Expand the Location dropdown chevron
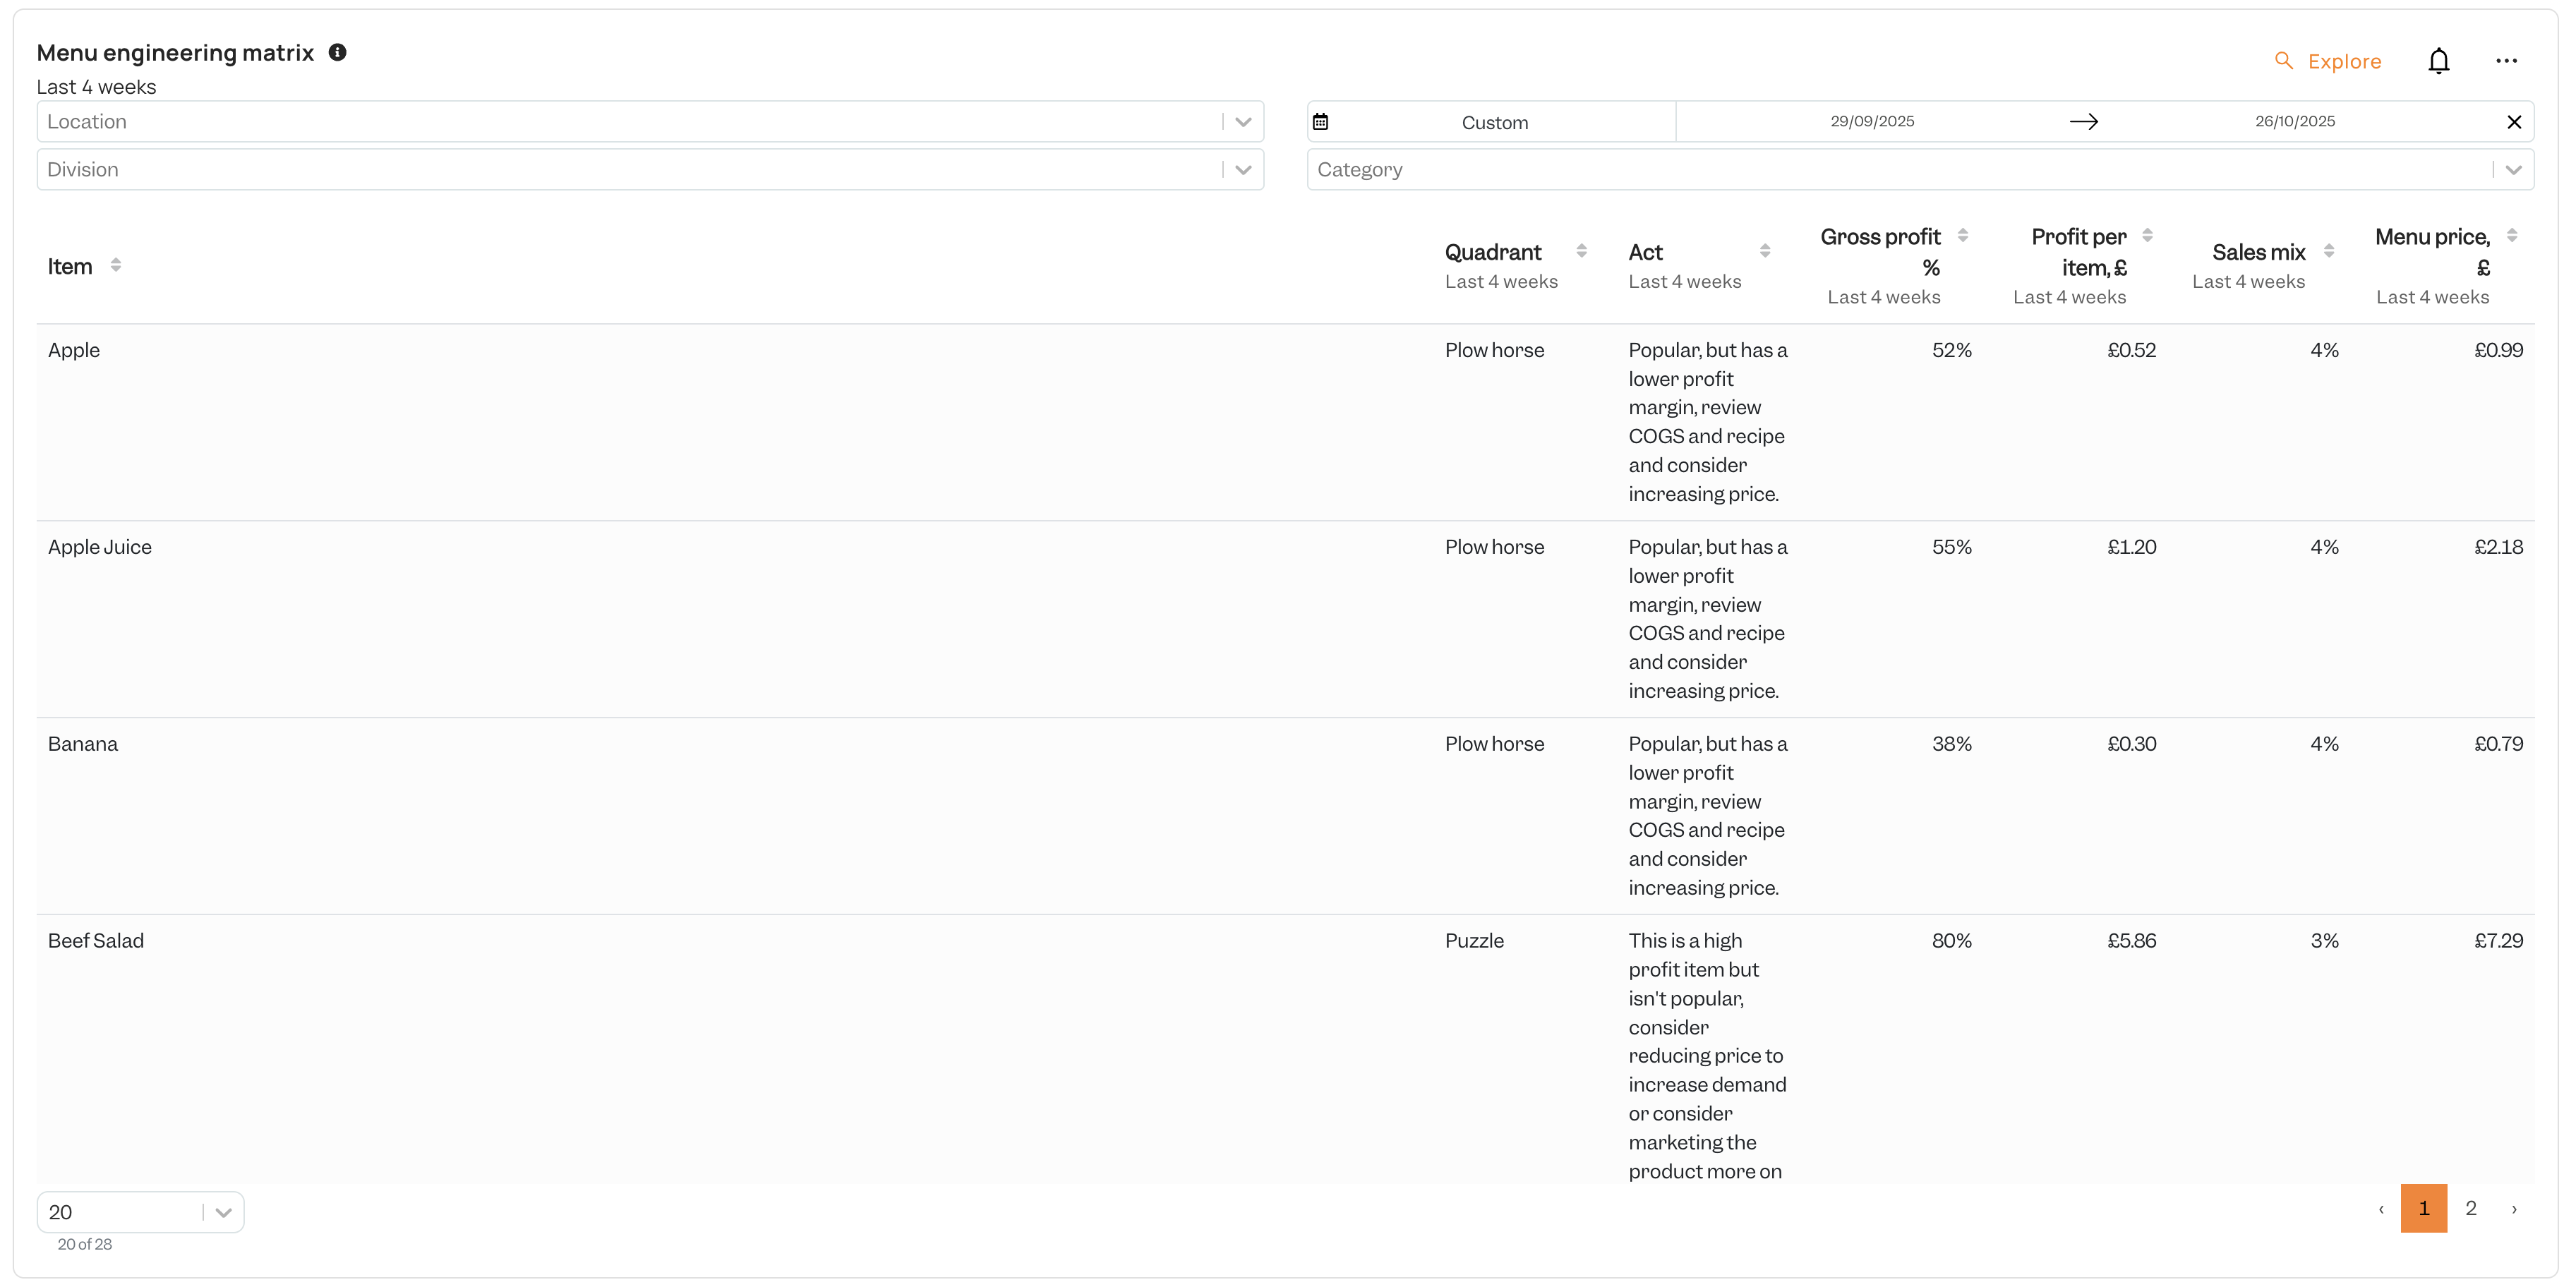The image size is (2576, 1287). [x=1243, y=122]
